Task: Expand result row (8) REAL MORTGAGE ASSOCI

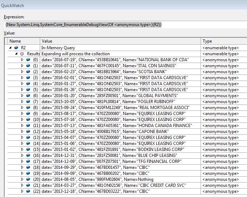Action: click(22, 108)
